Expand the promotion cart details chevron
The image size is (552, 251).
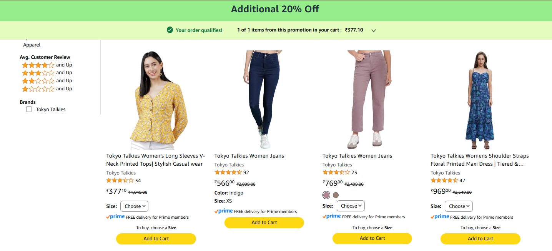[x=373, y=30]
